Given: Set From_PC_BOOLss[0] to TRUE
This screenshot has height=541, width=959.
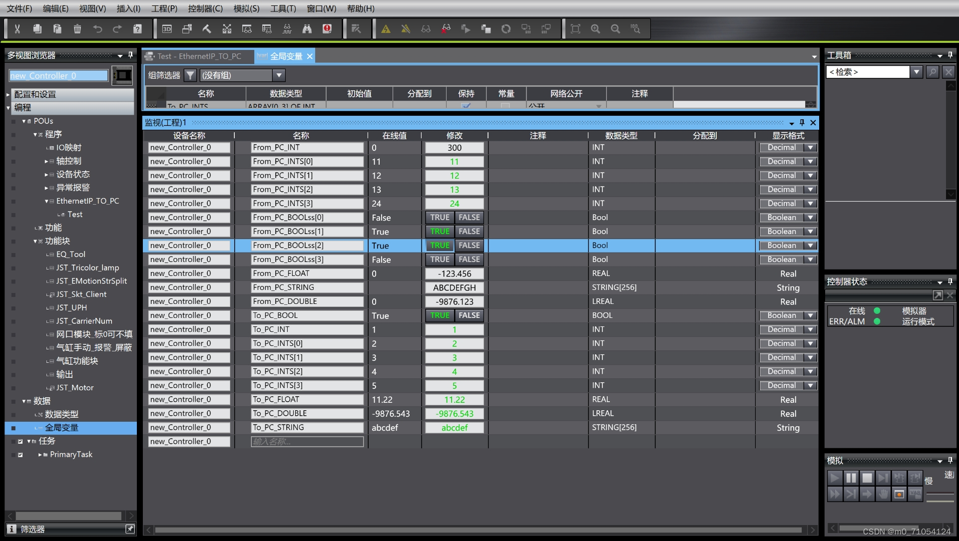Looking at the screenshot, I should coord(440,218).
